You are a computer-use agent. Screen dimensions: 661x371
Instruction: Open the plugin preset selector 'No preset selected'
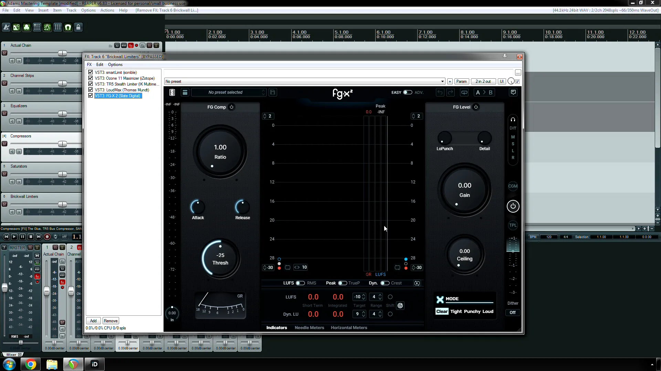click(x=229, y=92)
